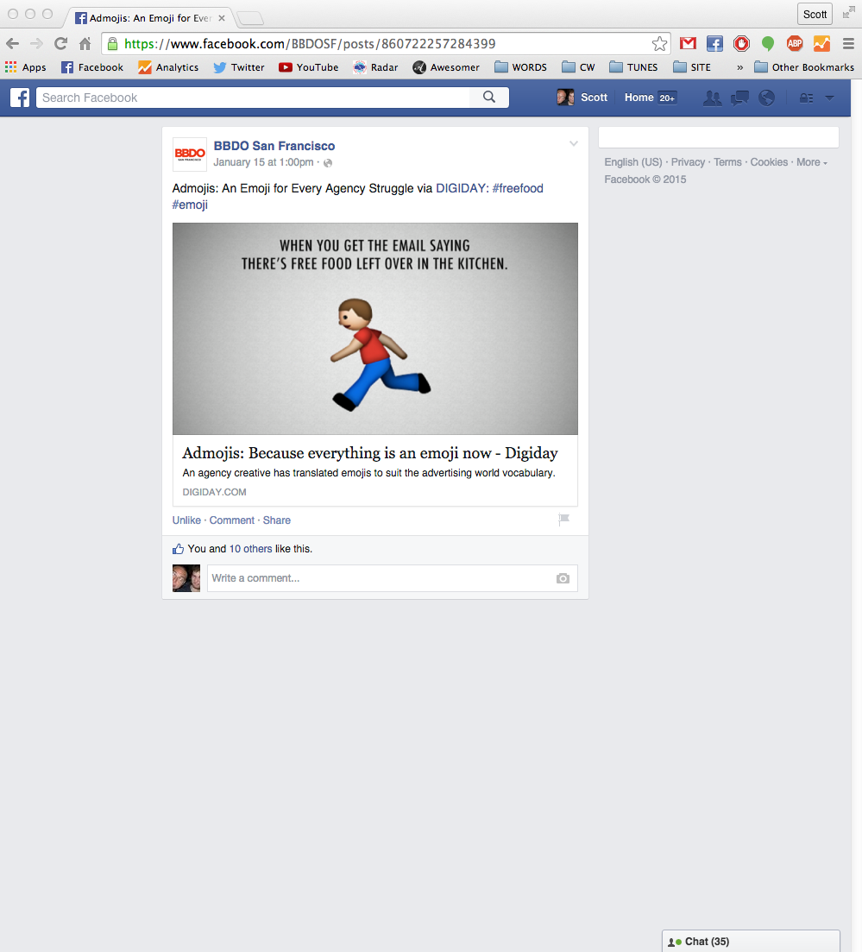
Task: Open the YouTube bookmark
Action: point(308,67)
